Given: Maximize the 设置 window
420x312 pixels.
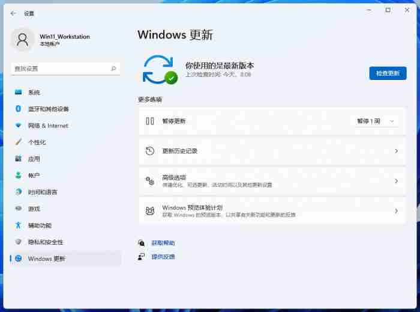Looking at the screenshot, I should [x=388, y=10].
